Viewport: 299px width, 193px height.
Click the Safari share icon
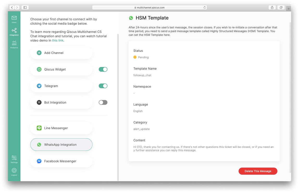(x=272, y=8)
